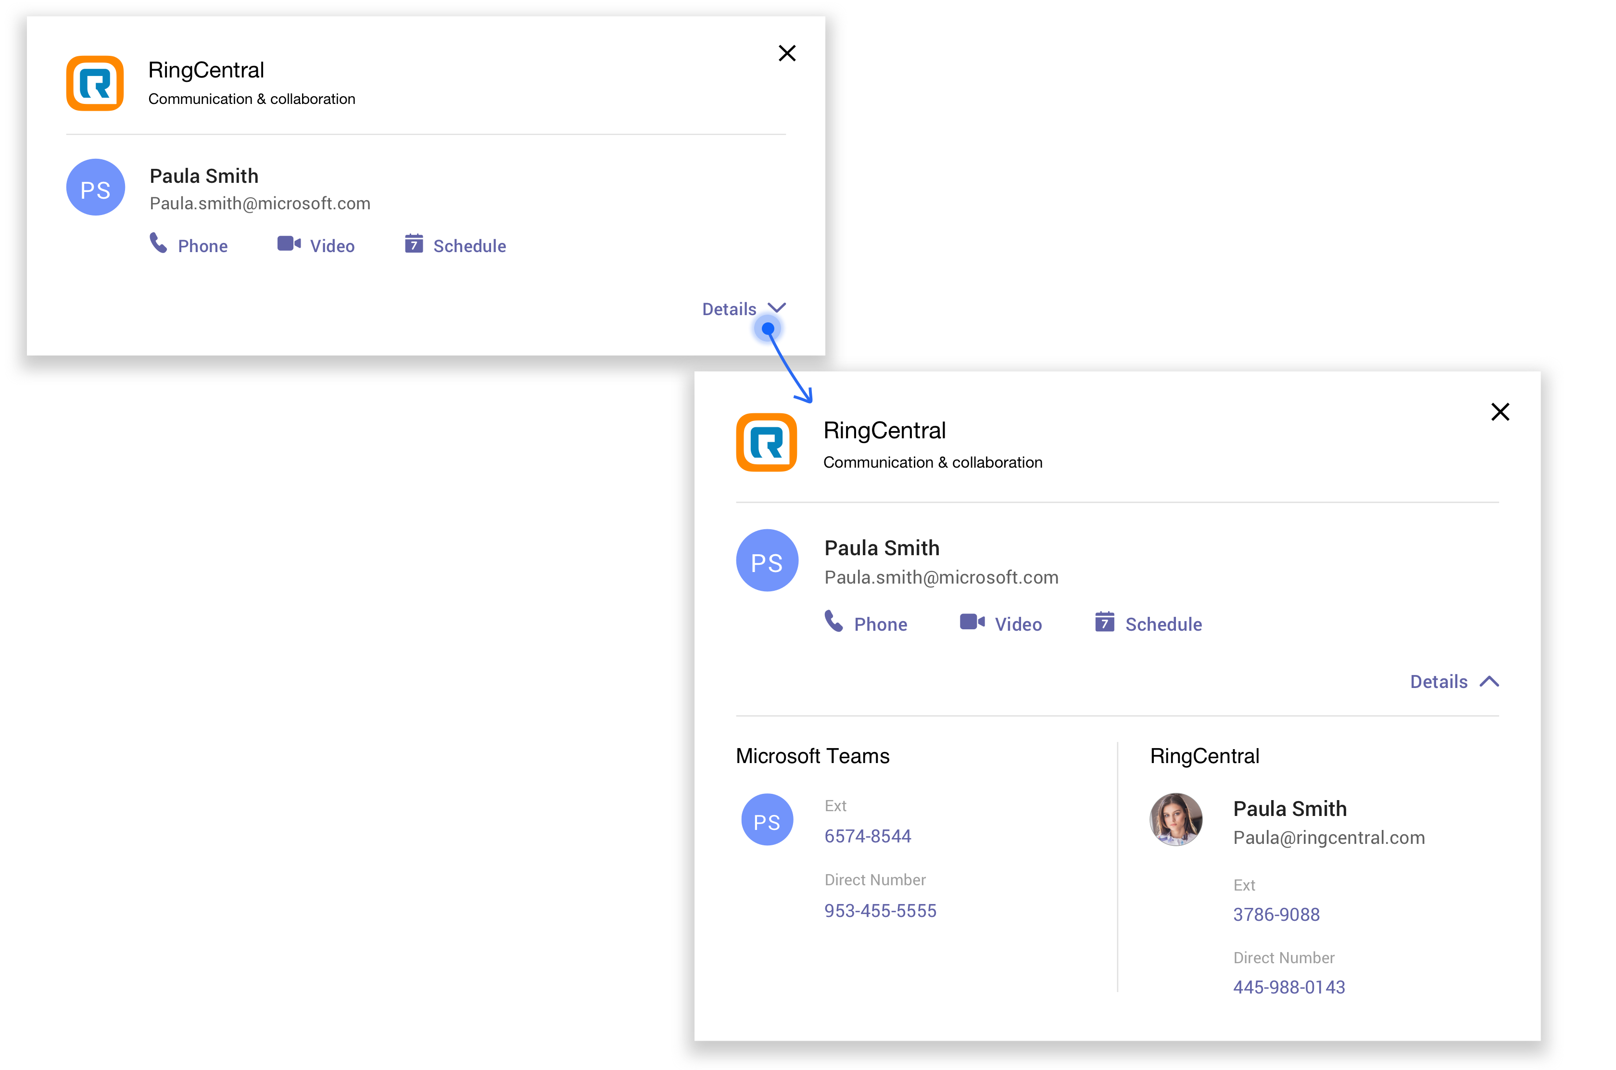Click Schedule calendar icon in collapsed card
Viewport: 1616px width, 1070px height.
[x=414, y=243]
